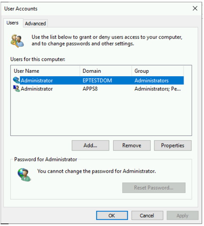Select the Administrator row in APPS8 domain

[x=98, y=89]
